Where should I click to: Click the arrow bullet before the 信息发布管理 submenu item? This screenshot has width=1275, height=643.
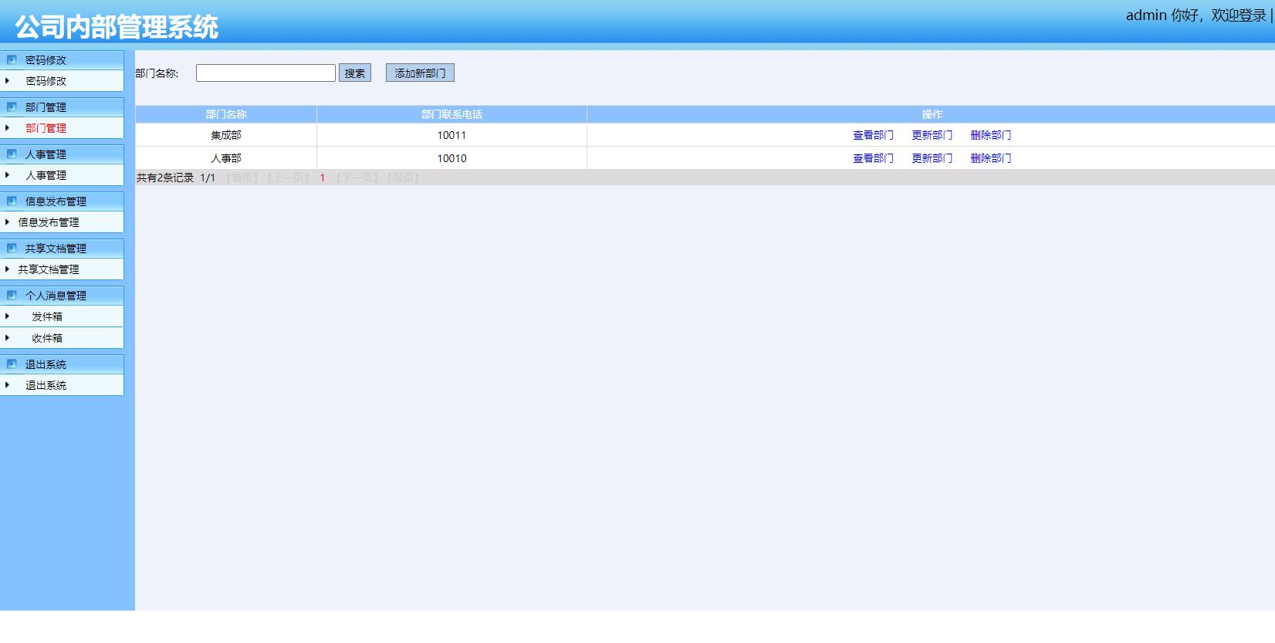(x=8, y=222)
